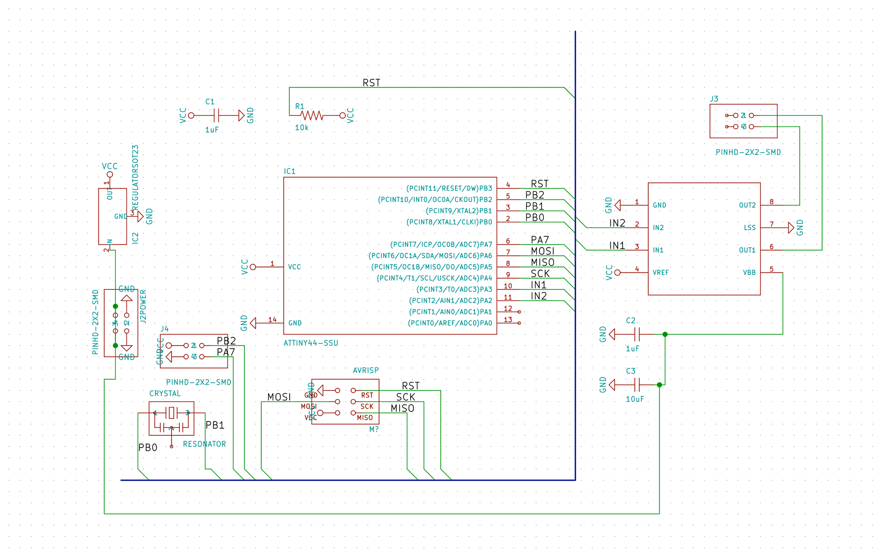Select the R1 resistor zigzag symbol
The image size is (879, 551).
coord(312,116)
